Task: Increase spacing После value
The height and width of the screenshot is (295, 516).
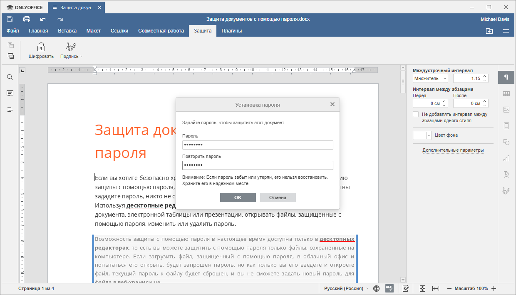Action: 485,101
